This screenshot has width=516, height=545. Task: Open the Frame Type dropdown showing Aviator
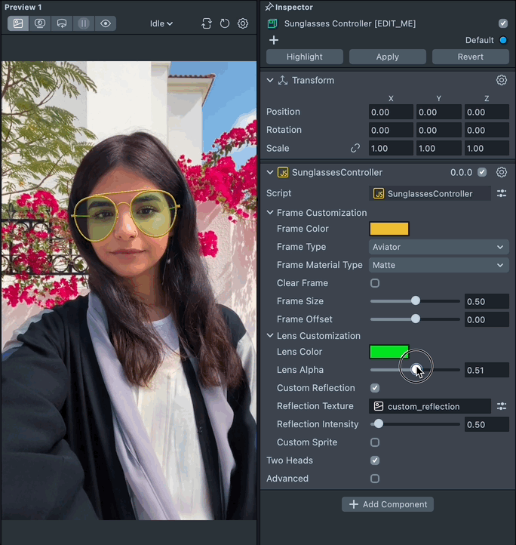[438, 247]
